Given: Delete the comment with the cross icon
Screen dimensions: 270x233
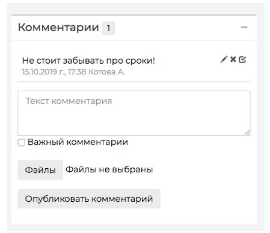Looking at the screenshot, I should click(x=233, y=59).
